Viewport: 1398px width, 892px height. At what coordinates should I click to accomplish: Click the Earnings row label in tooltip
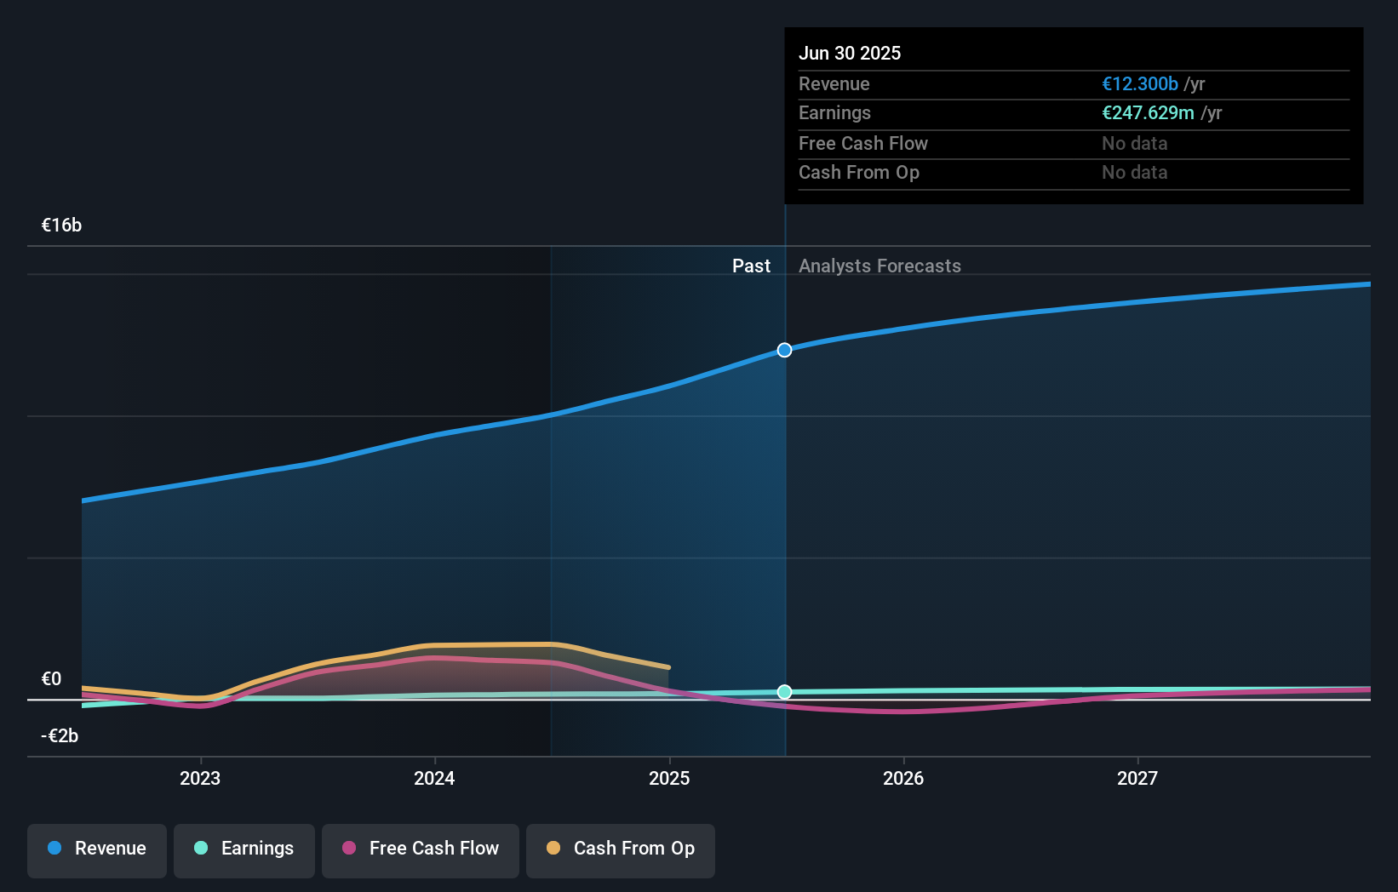[x=834, y=112]
